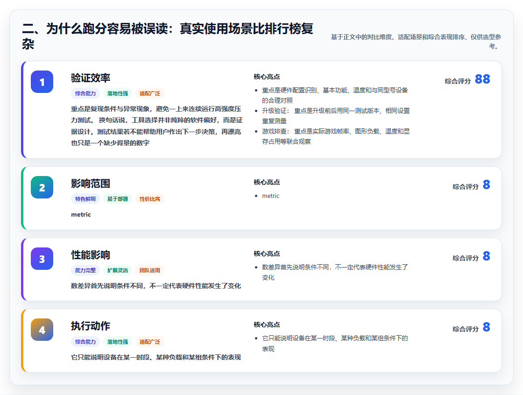Click bullet starting with 升级验证
Screen dimensions: 523x395
(x=336, y=116)
